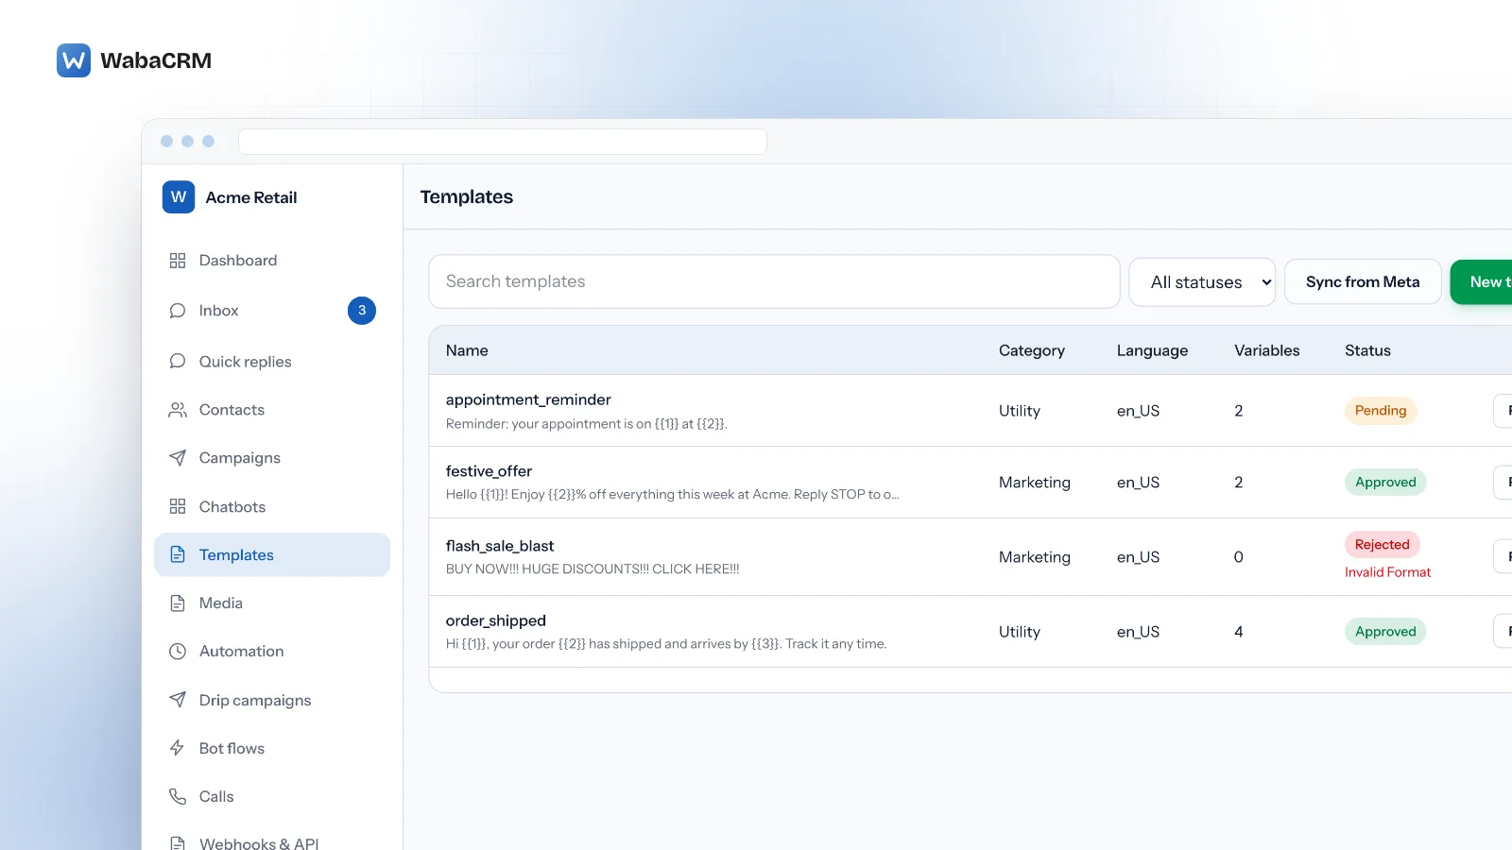Open Quick replies in the sidebar

click(272, 362)
